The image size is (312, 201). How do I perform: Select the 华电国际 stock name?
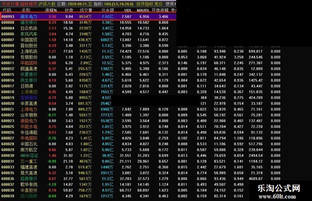[x=29, y=138]
